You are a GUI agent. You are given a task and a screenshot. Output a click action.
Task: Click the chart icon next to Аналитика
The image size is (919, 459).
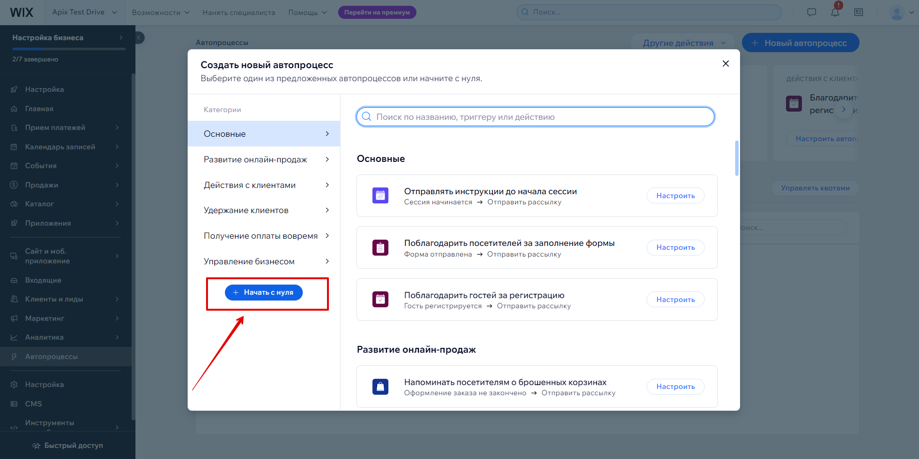click(x=14, y=337)
